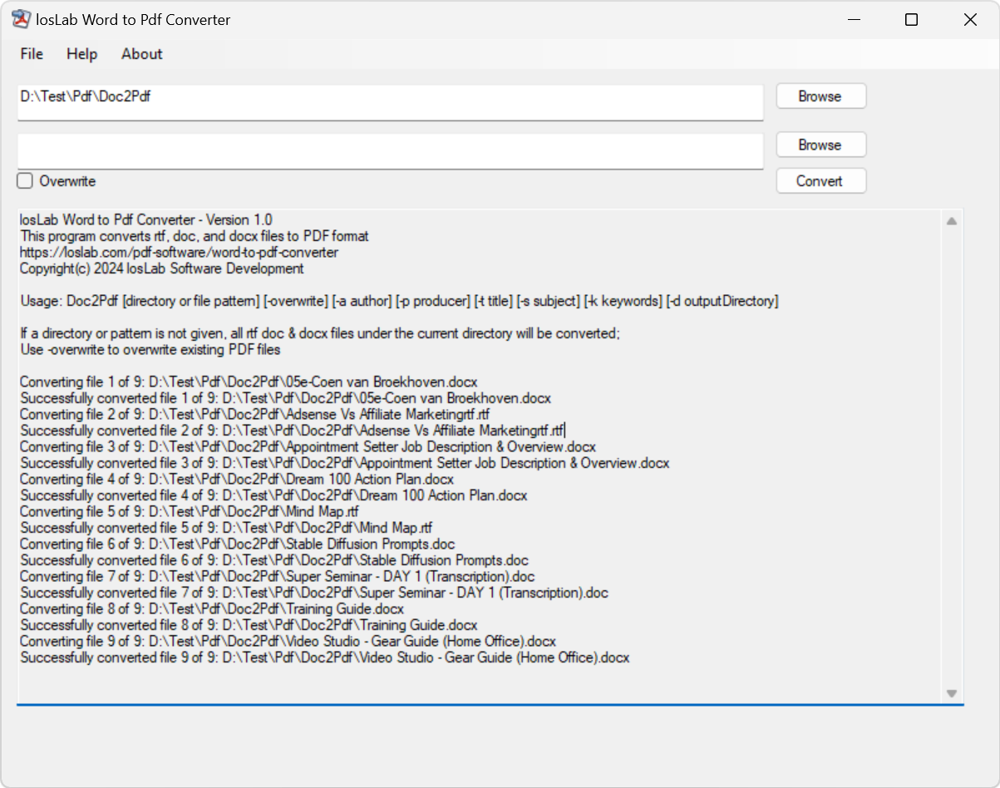Click the losLab app icon in title bar

(x=21, y=19)
